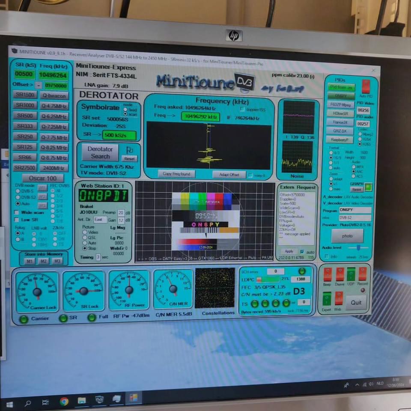Click the photo button
This screenshot has width=411, height=411.
[x=347, y=236]
